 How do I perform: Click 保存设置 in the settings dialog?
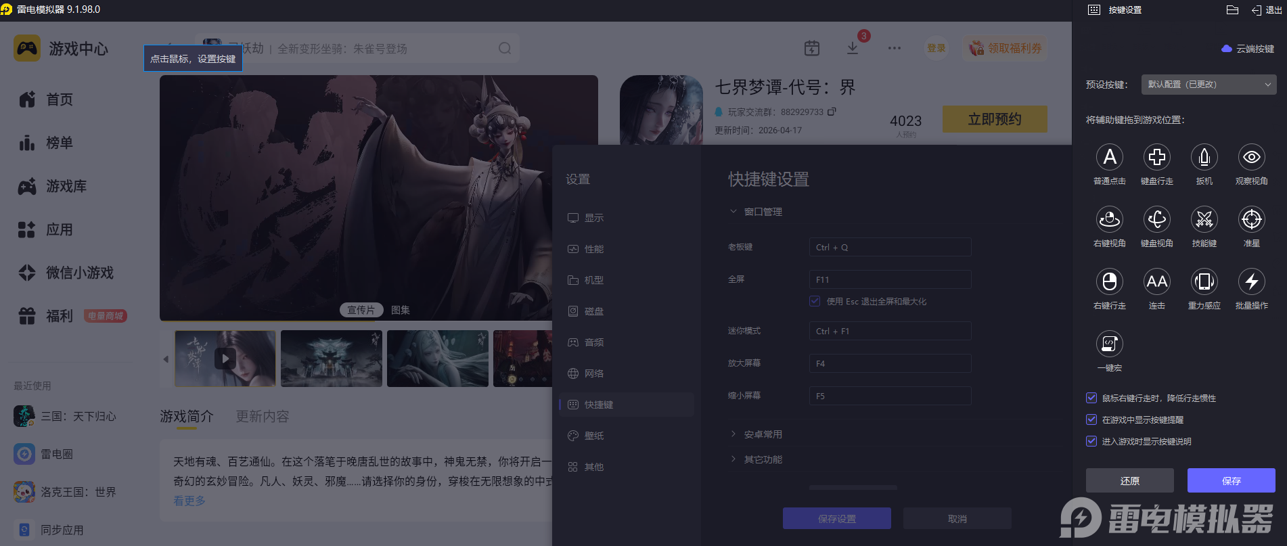click(x=837, y=518)
